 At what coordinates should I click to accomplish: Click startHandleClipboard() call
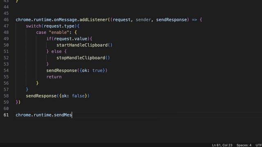pyautogui.click(x=84, y=45)
